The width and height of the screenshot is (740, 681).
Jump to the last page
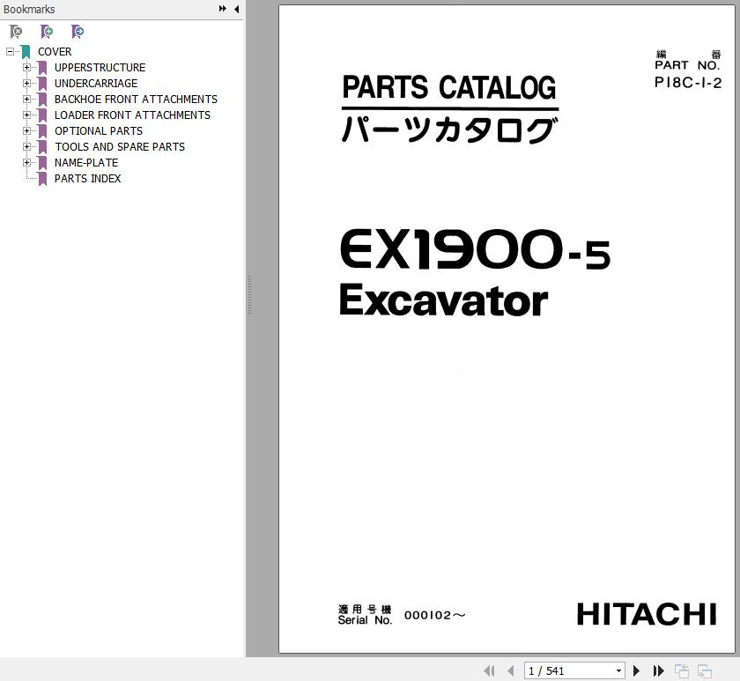click(658, 670)
